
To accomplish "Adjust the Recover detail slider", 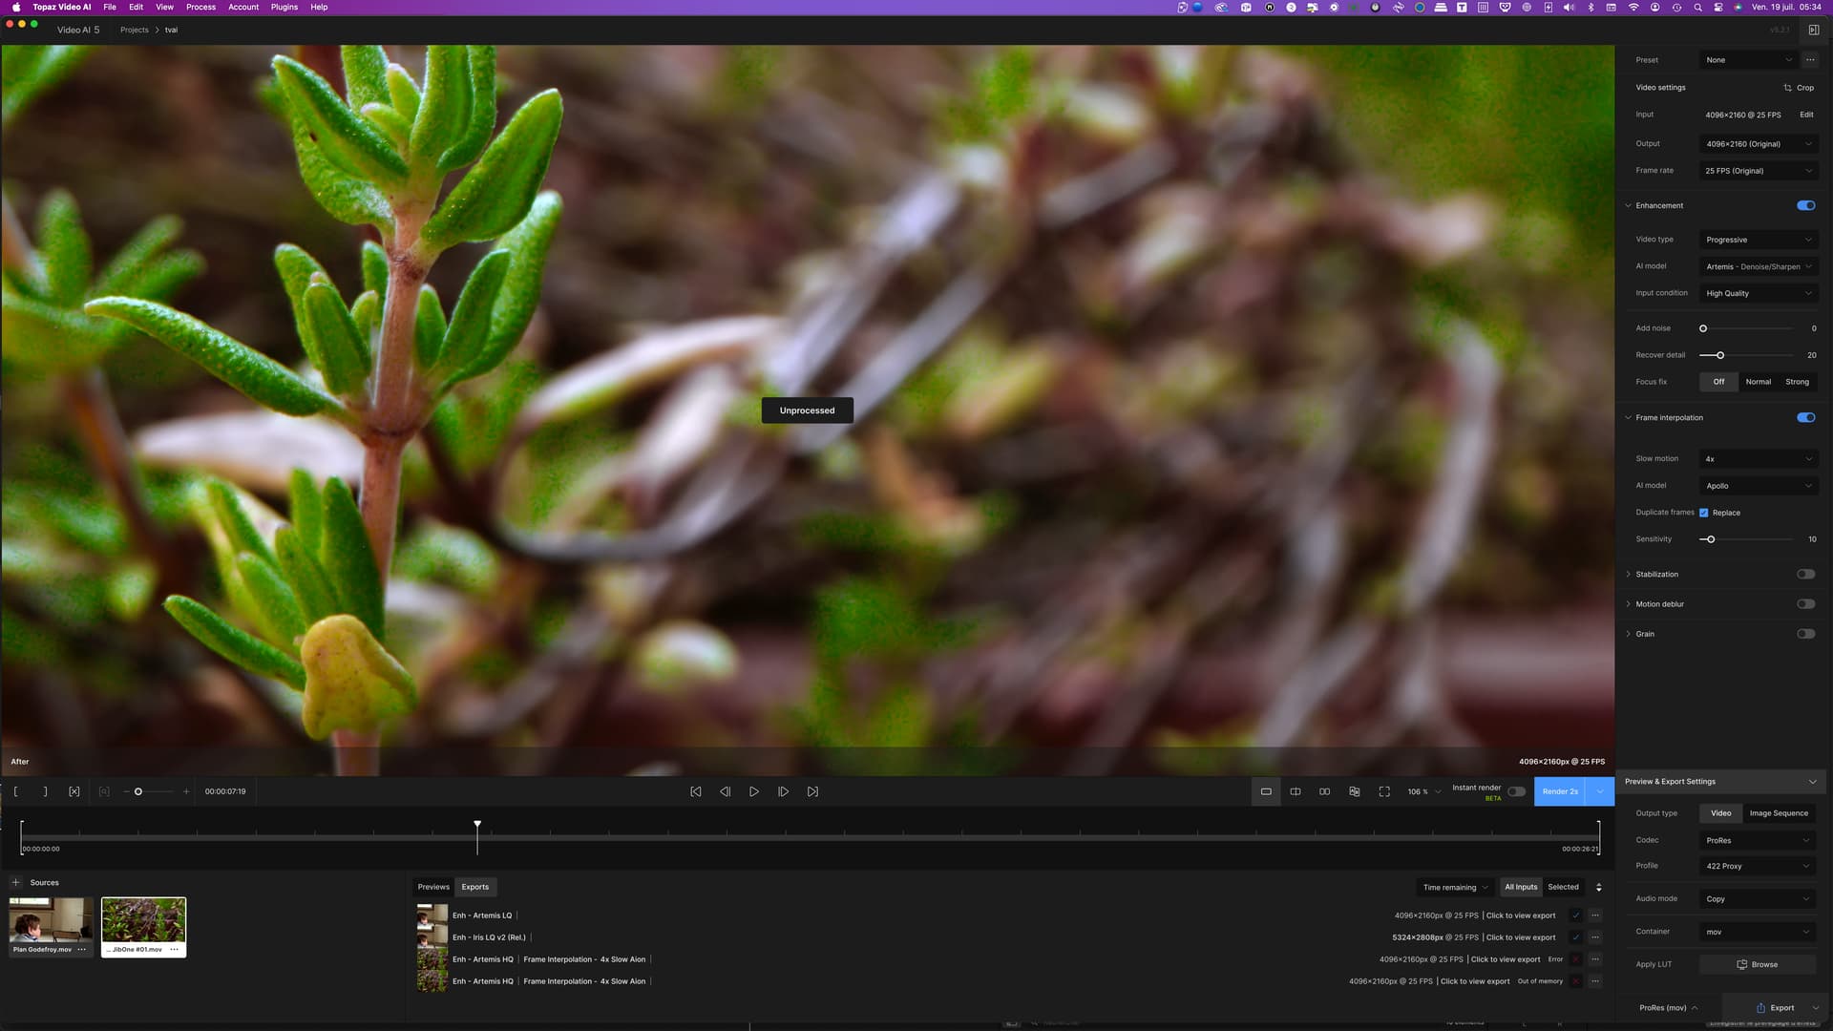I will (1720, 355).
